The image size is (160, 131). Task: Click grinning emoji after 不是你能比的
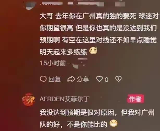point(113,123)
